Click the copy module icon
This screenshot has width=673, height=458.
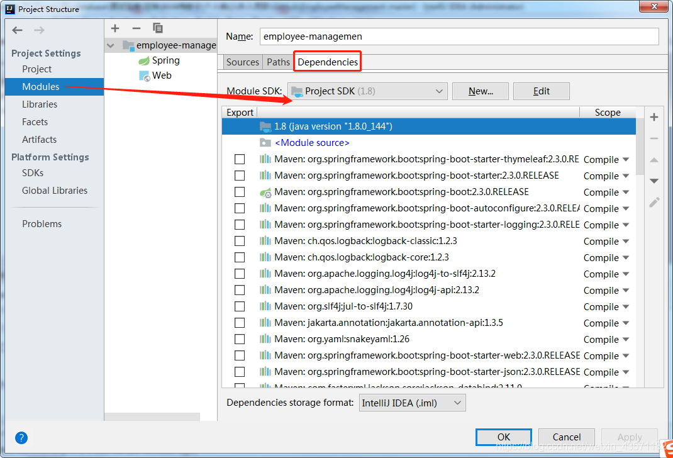158,28
